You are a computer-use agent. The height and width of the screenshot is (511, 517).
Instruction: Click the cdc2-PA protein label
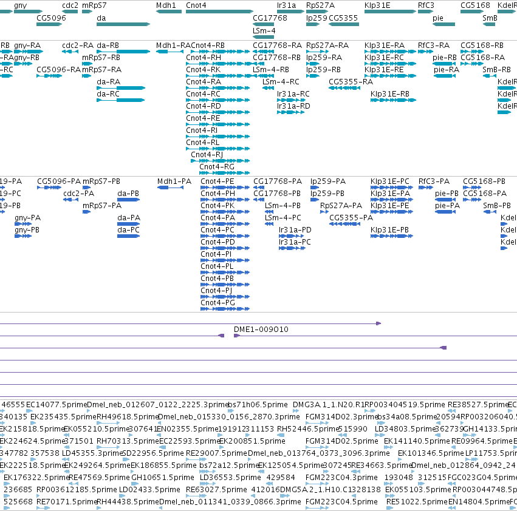[79, 194]
